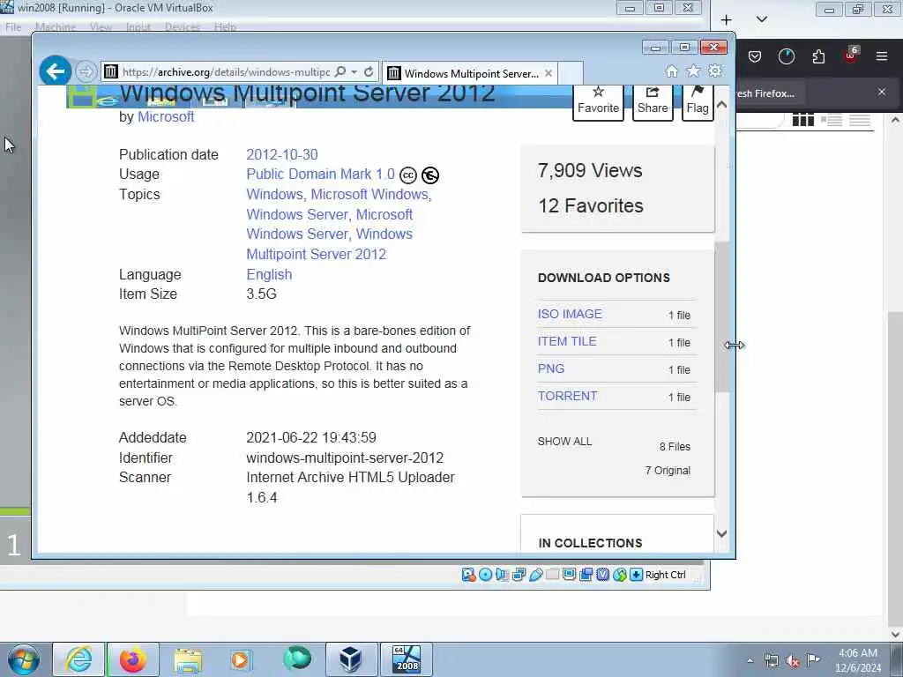903x677 pixels.
Task: Open the TORRENT download option
Action: pyautogui.click(x=567, y=396)
